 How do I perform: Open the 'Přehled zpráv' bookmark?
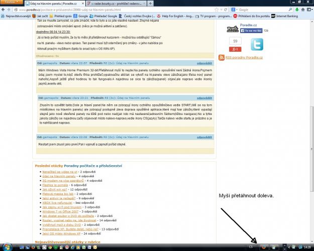(61, 16)
